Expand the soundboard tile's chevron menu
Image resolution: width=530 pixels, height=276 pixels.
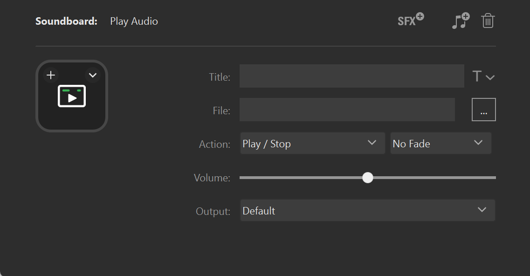point(92,75)
